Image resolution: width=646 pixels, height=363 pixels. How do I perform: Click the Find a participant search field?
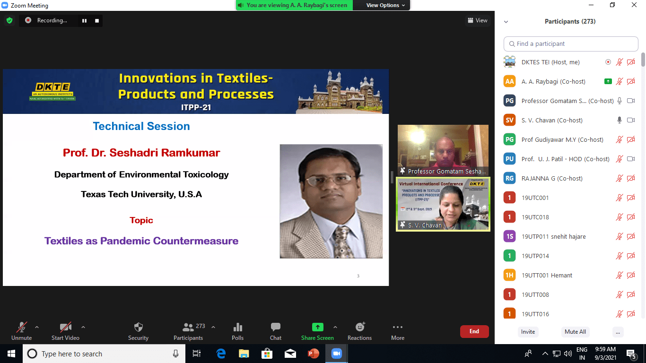point(571,44)
